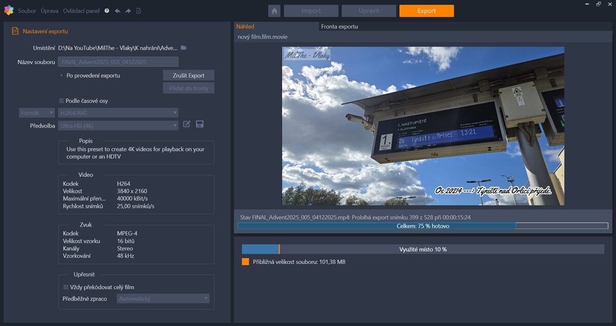Open the 'Automatický' preprocessing dropdown
The height and width of the screenshot is (326, 616).
163,298
